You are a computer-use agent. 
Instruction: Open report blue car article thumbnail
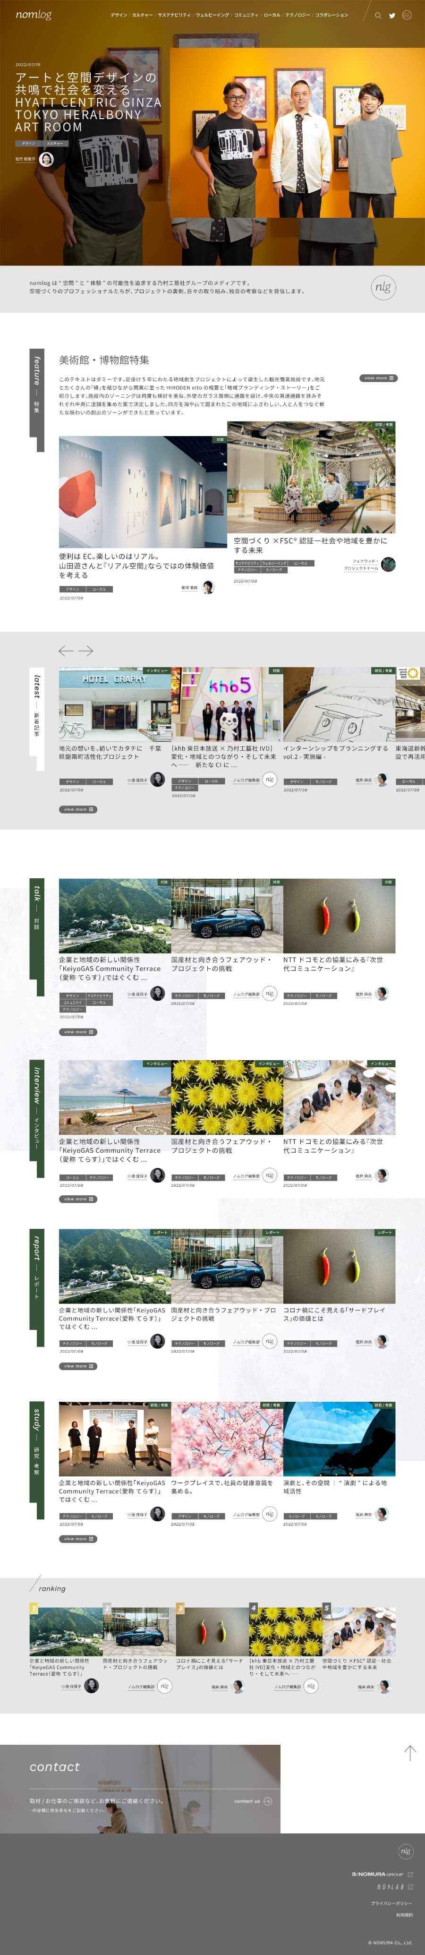click(x=227, y=1267)
